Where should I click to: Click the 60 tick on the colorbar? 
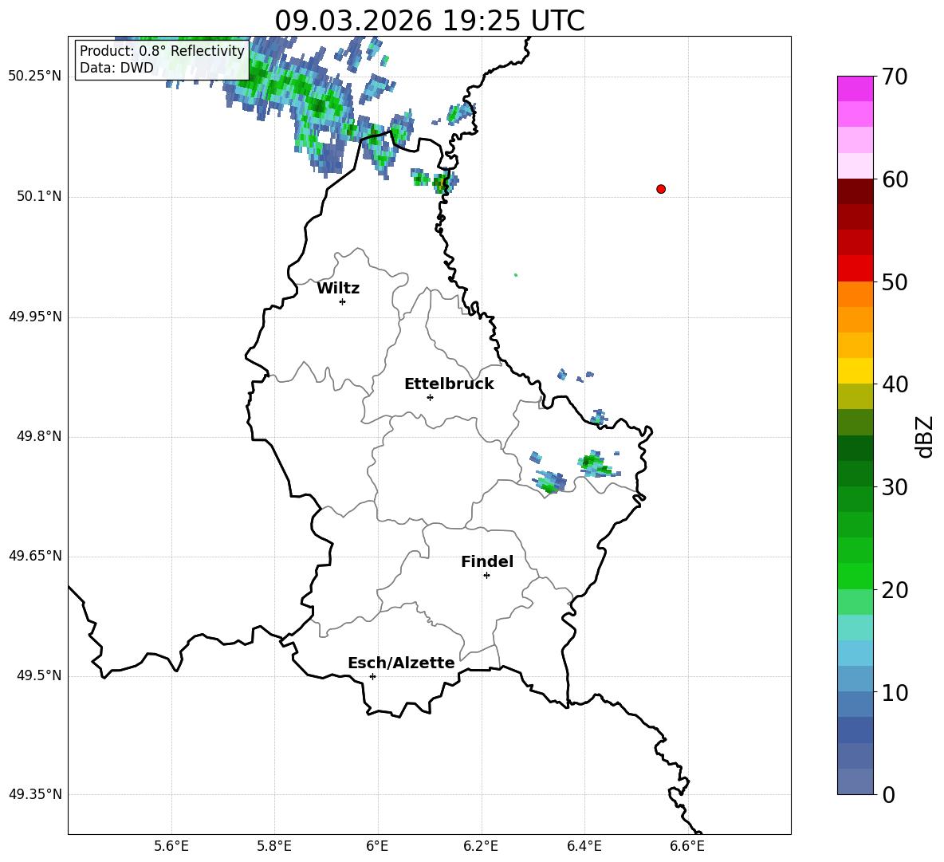point(895,179)
